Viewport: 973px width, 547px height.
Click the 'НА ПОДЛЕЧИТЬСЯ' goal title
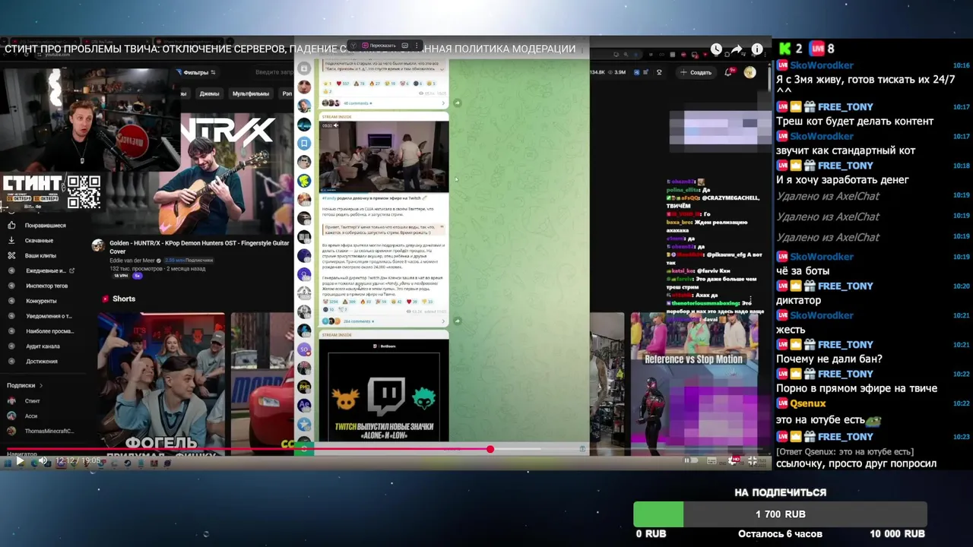(x=780, y=492)
